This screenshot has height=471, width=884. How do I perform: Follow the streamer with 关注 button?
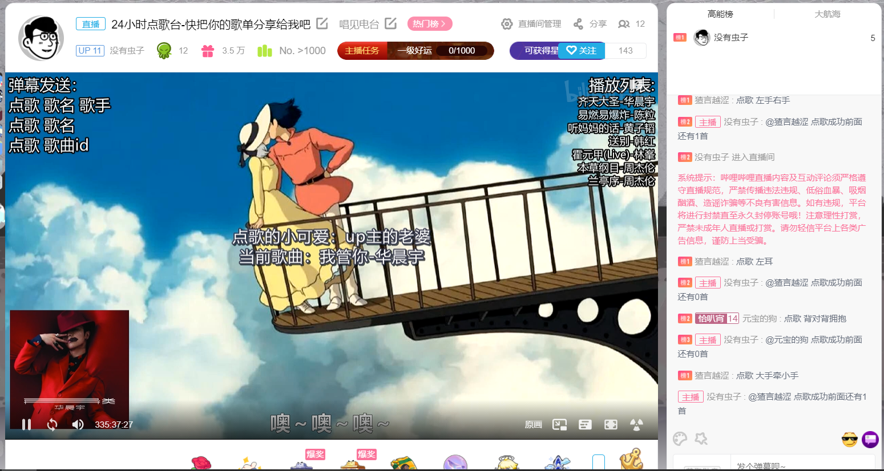tap(581, 51)
